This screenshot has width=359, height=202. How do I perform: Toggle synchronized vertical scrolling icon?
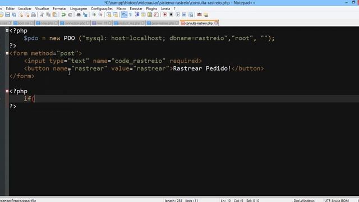coord(109,15)
